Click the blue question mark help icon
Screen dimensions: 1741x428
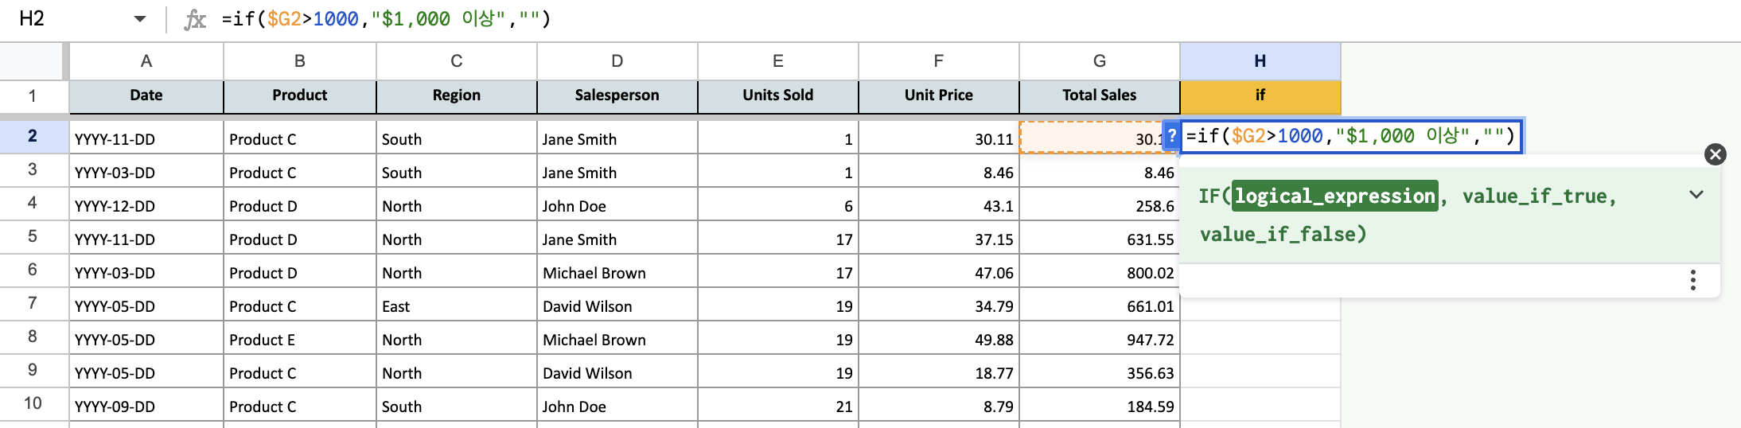1172,136
